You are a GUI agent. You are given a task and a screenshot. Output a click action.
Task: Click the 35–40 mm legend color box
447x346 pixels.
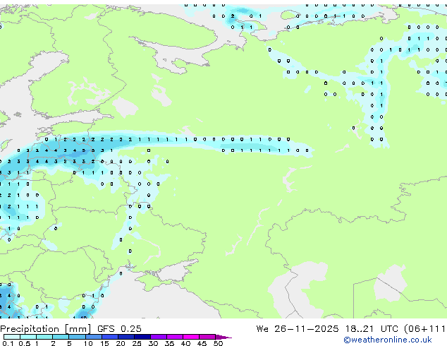point(174,337)
